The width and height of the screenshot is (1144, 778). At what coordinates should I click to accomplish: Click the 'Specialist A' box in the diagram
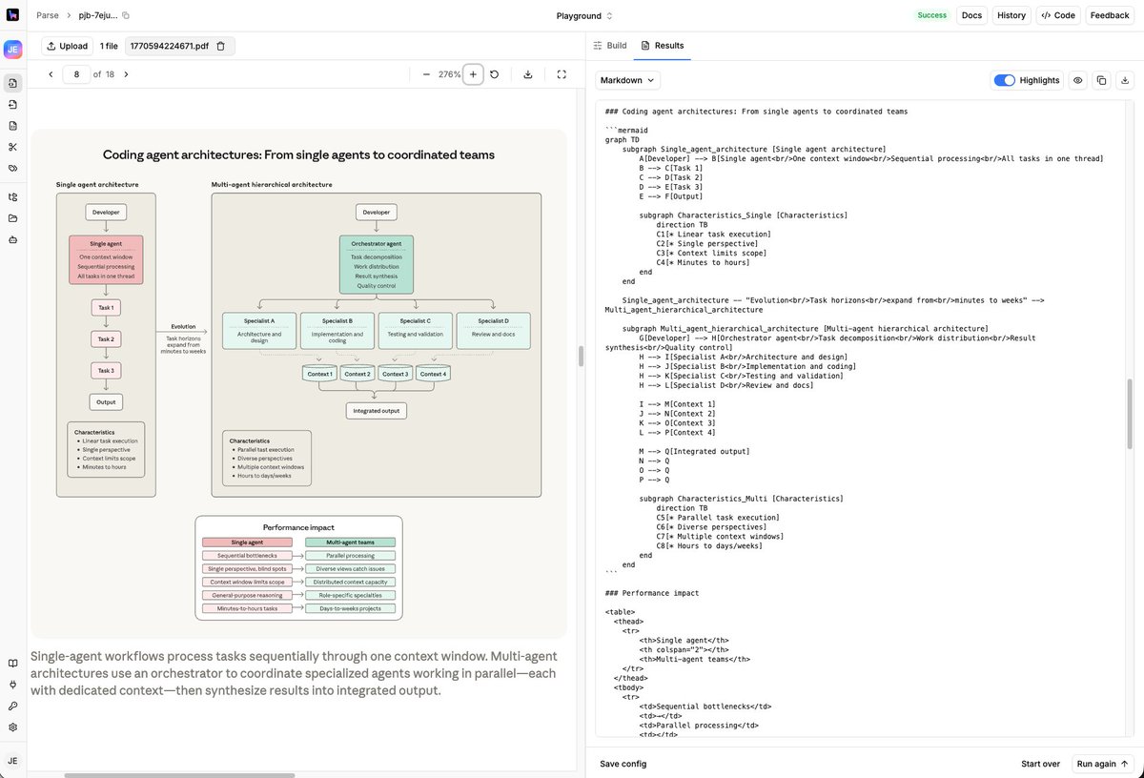(259, 330)
